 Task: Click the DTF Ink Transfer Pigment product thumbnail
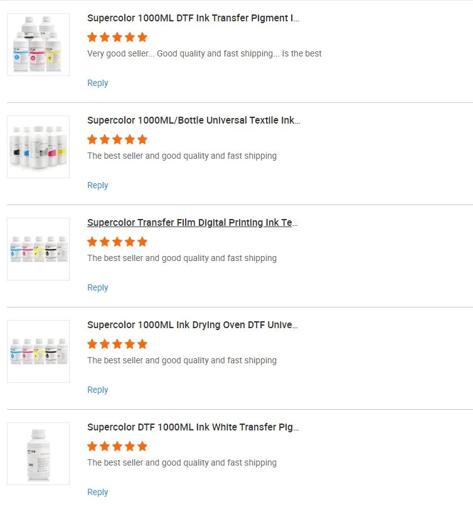pos(38,45)
